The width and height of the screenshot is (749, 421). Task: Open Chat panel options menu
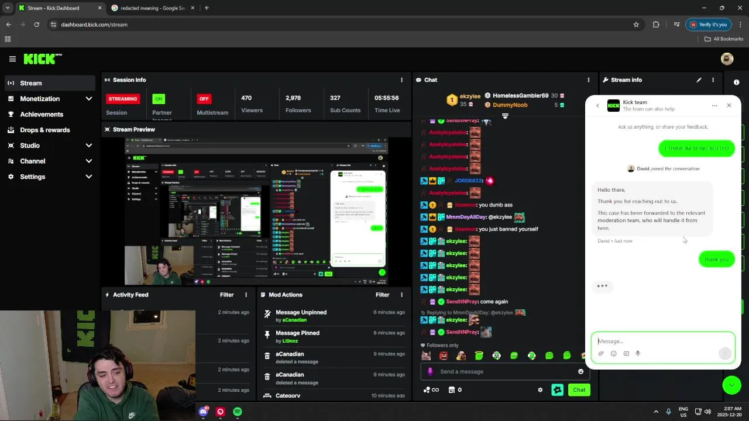pos(589,80)
